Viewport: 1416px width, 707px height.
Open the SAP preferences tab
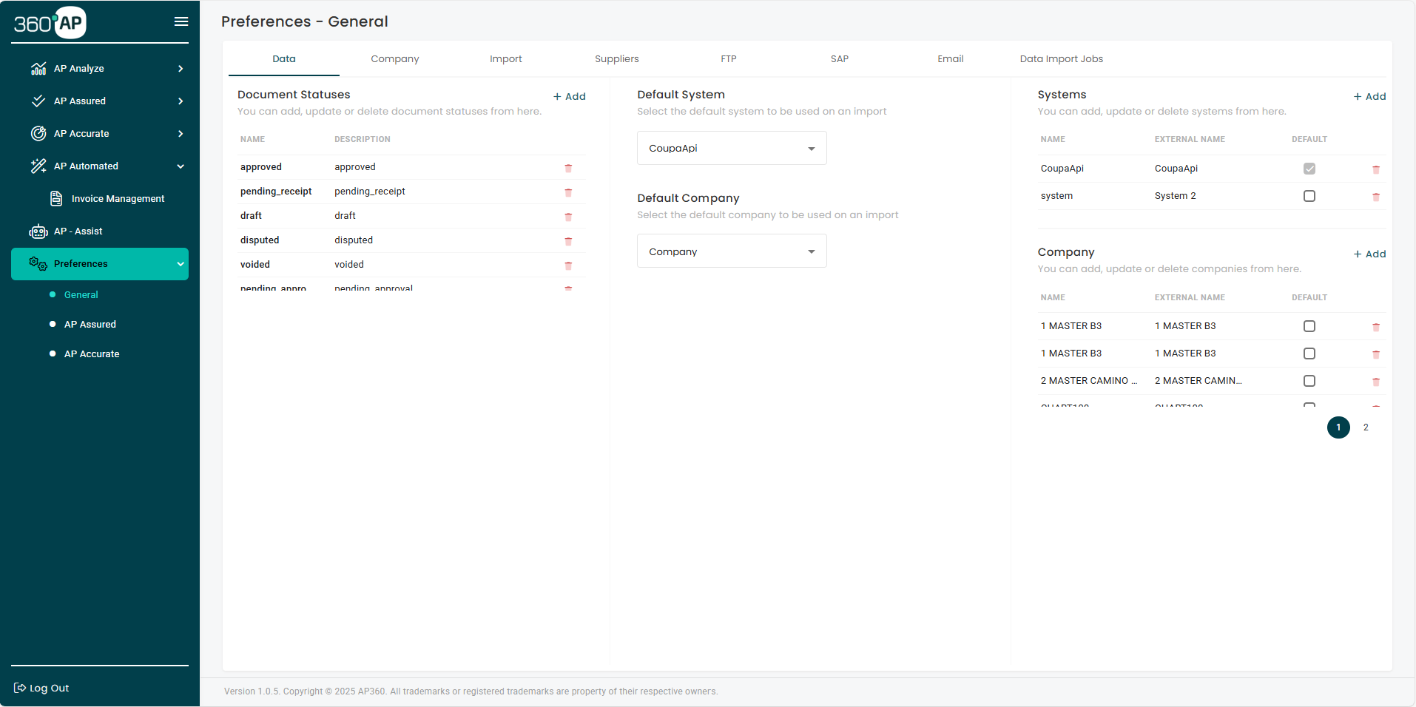[839, 58]
